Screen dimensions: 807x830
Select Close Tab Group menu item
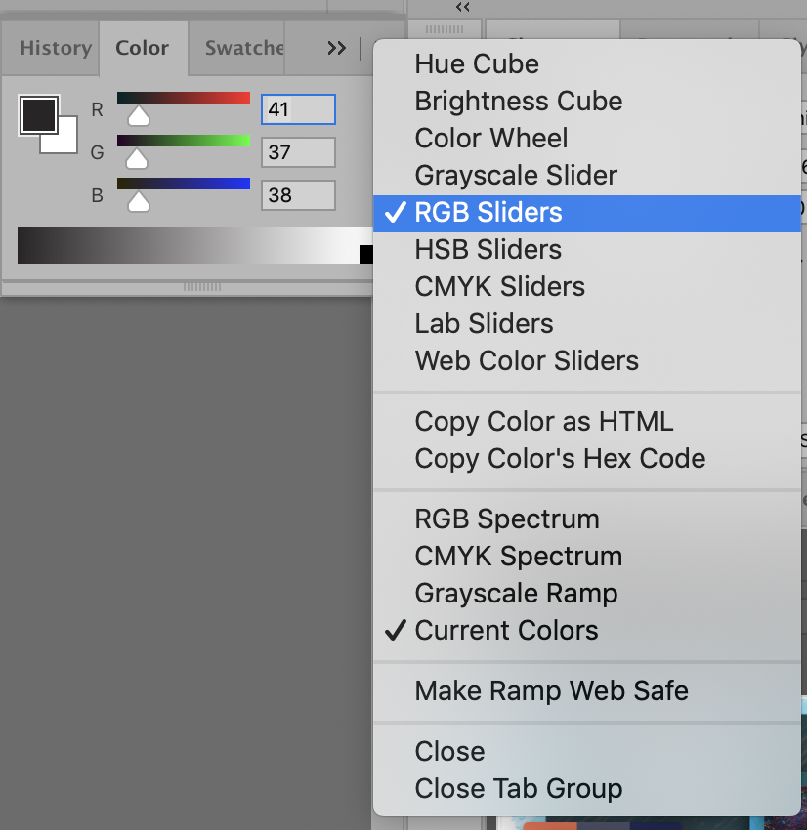coord(519,789)
